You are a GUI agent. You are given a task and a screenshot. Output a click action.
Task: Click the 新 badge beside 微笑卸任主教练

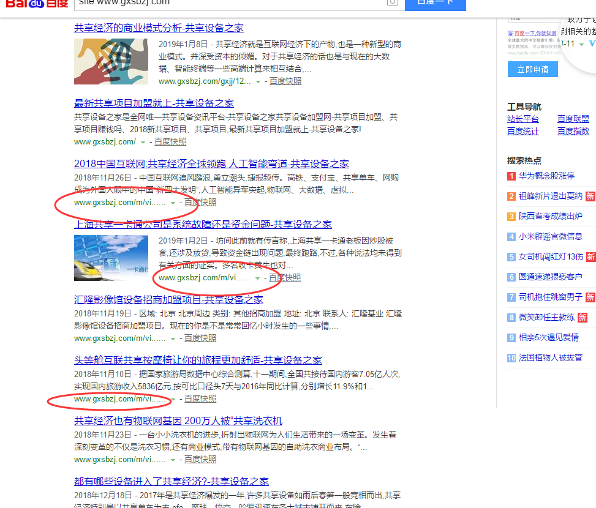pyautogui.click(x=583, y=318)
